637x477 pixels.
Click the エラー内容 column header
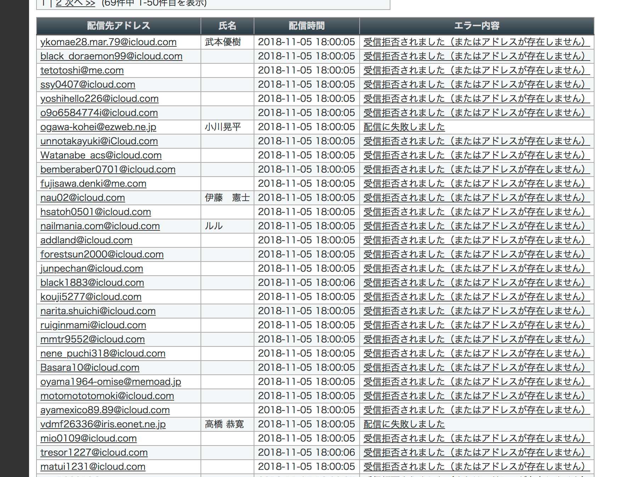(477, 26)
